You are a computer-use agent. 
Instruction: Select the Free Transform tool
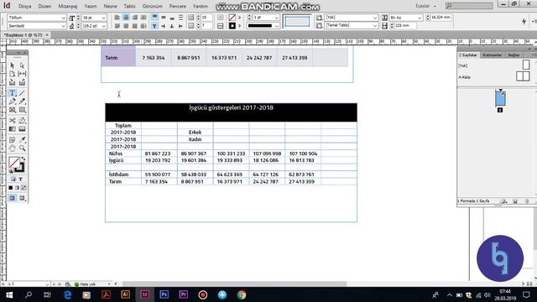(22, 121)
